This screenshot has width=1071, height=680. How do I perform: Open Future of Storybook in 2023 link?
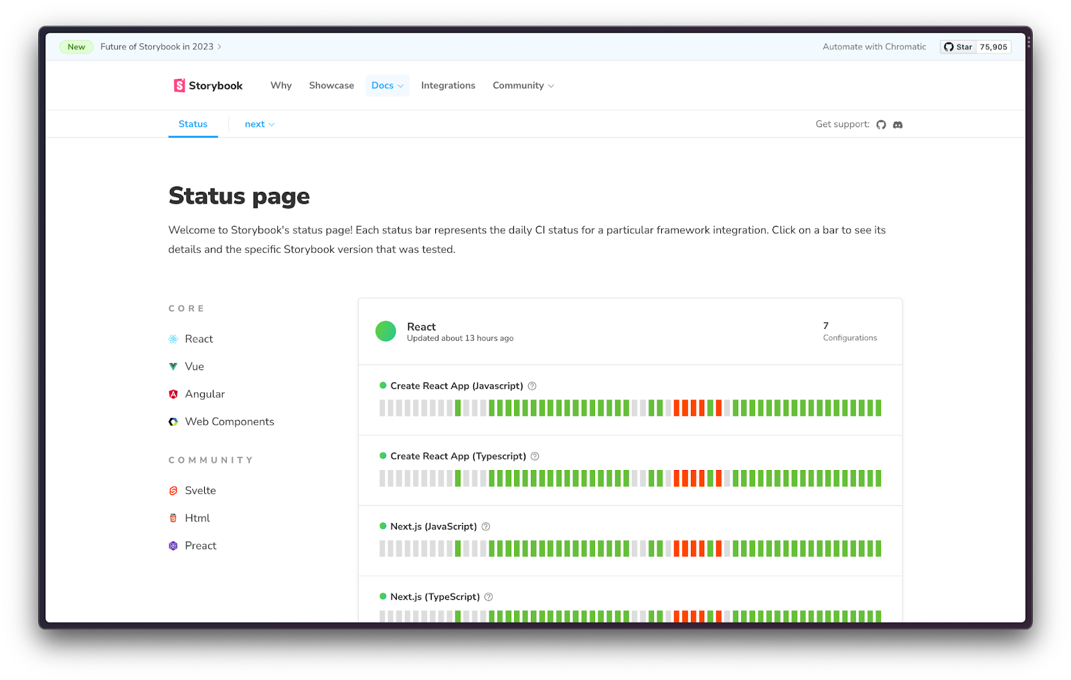(161, 47)
